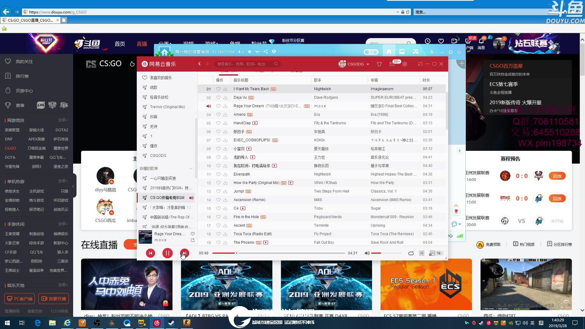Like song 16 Fire in the Hole
585x329 pixels.
click(x=218, y=217)
